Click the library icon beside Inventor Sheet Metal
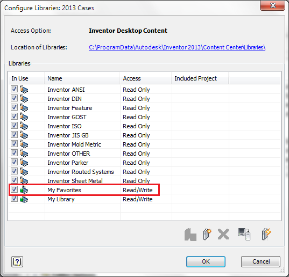The width and height of the screenshot is (289, 277). pyautogui.click(x=24, y=180)
